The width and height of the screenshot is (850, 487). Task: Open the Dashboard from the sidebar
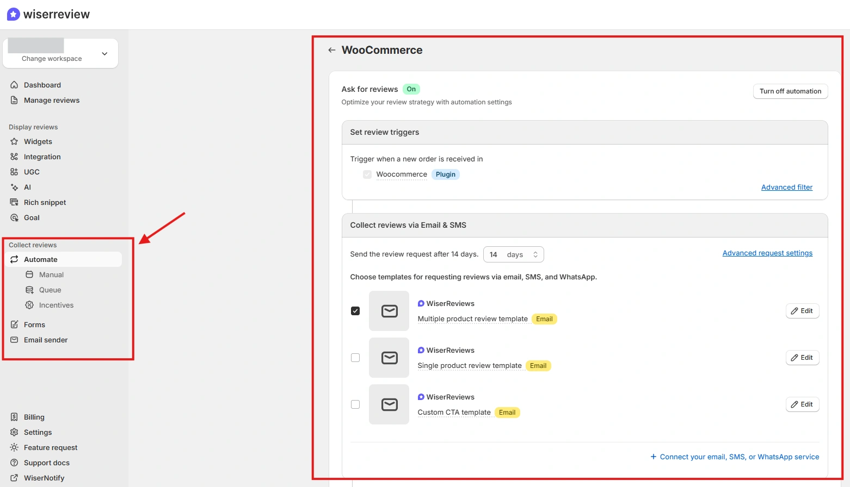[41, 85]
